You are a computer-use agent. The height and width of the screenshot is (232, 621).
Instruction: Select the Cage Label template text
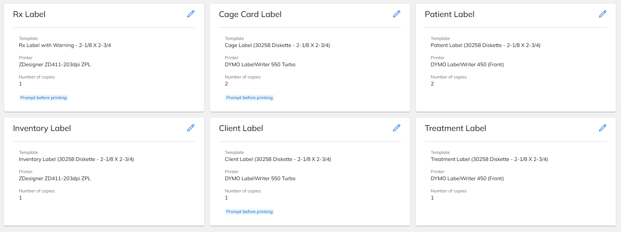click(277, 46)
